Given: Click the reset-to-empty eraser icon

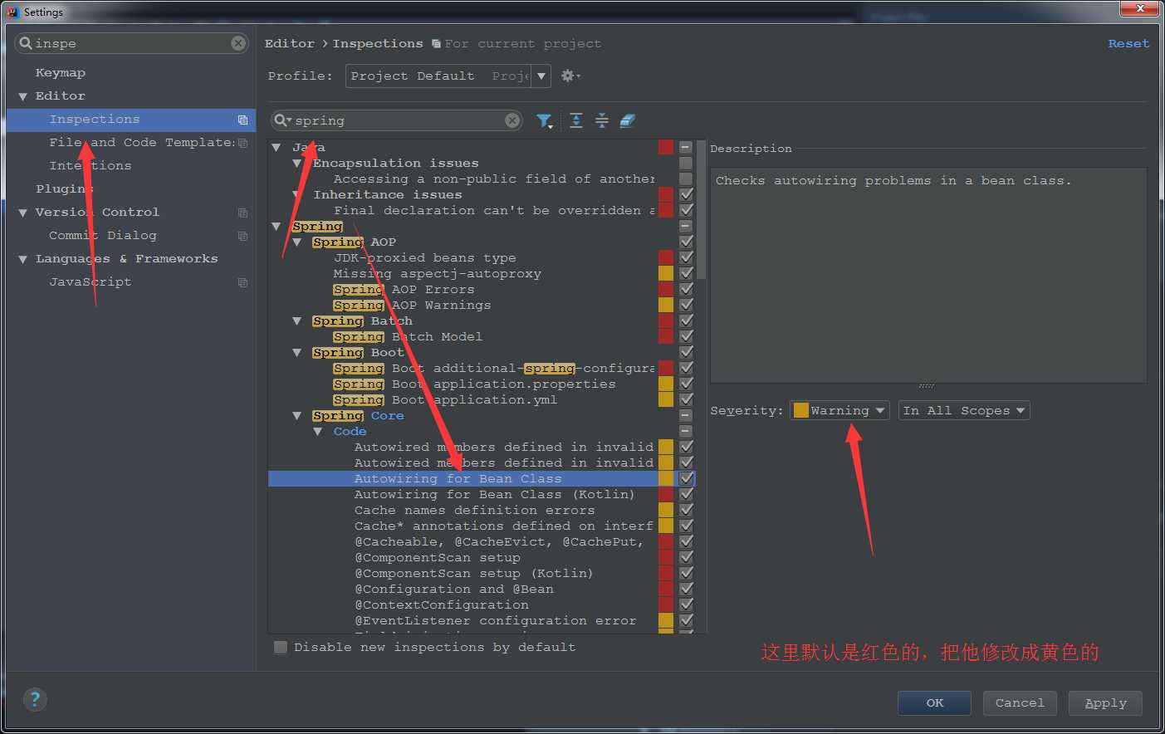Looking at the screenshot, I should (x=628, y=121).
